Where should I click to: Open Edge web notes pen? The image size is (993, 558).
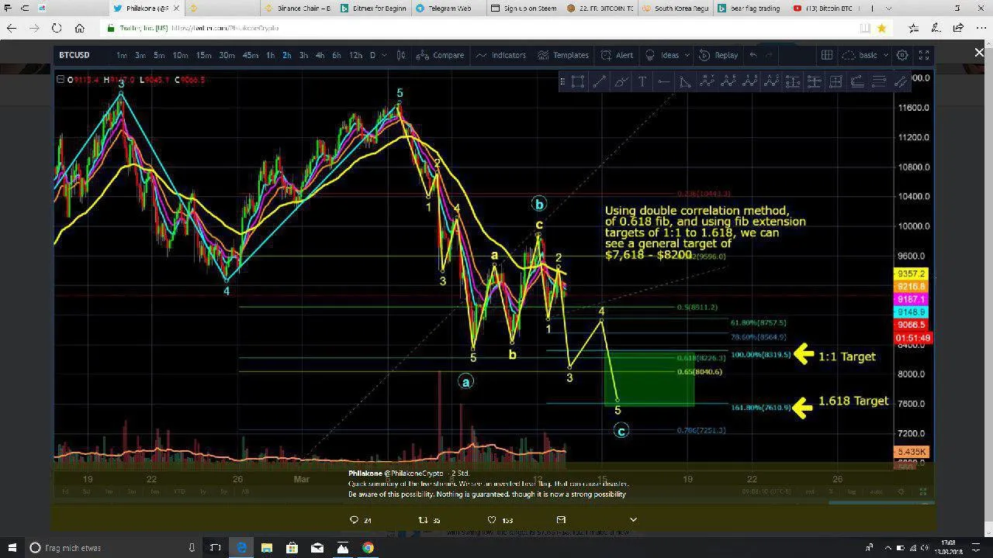tap(936, 28)
